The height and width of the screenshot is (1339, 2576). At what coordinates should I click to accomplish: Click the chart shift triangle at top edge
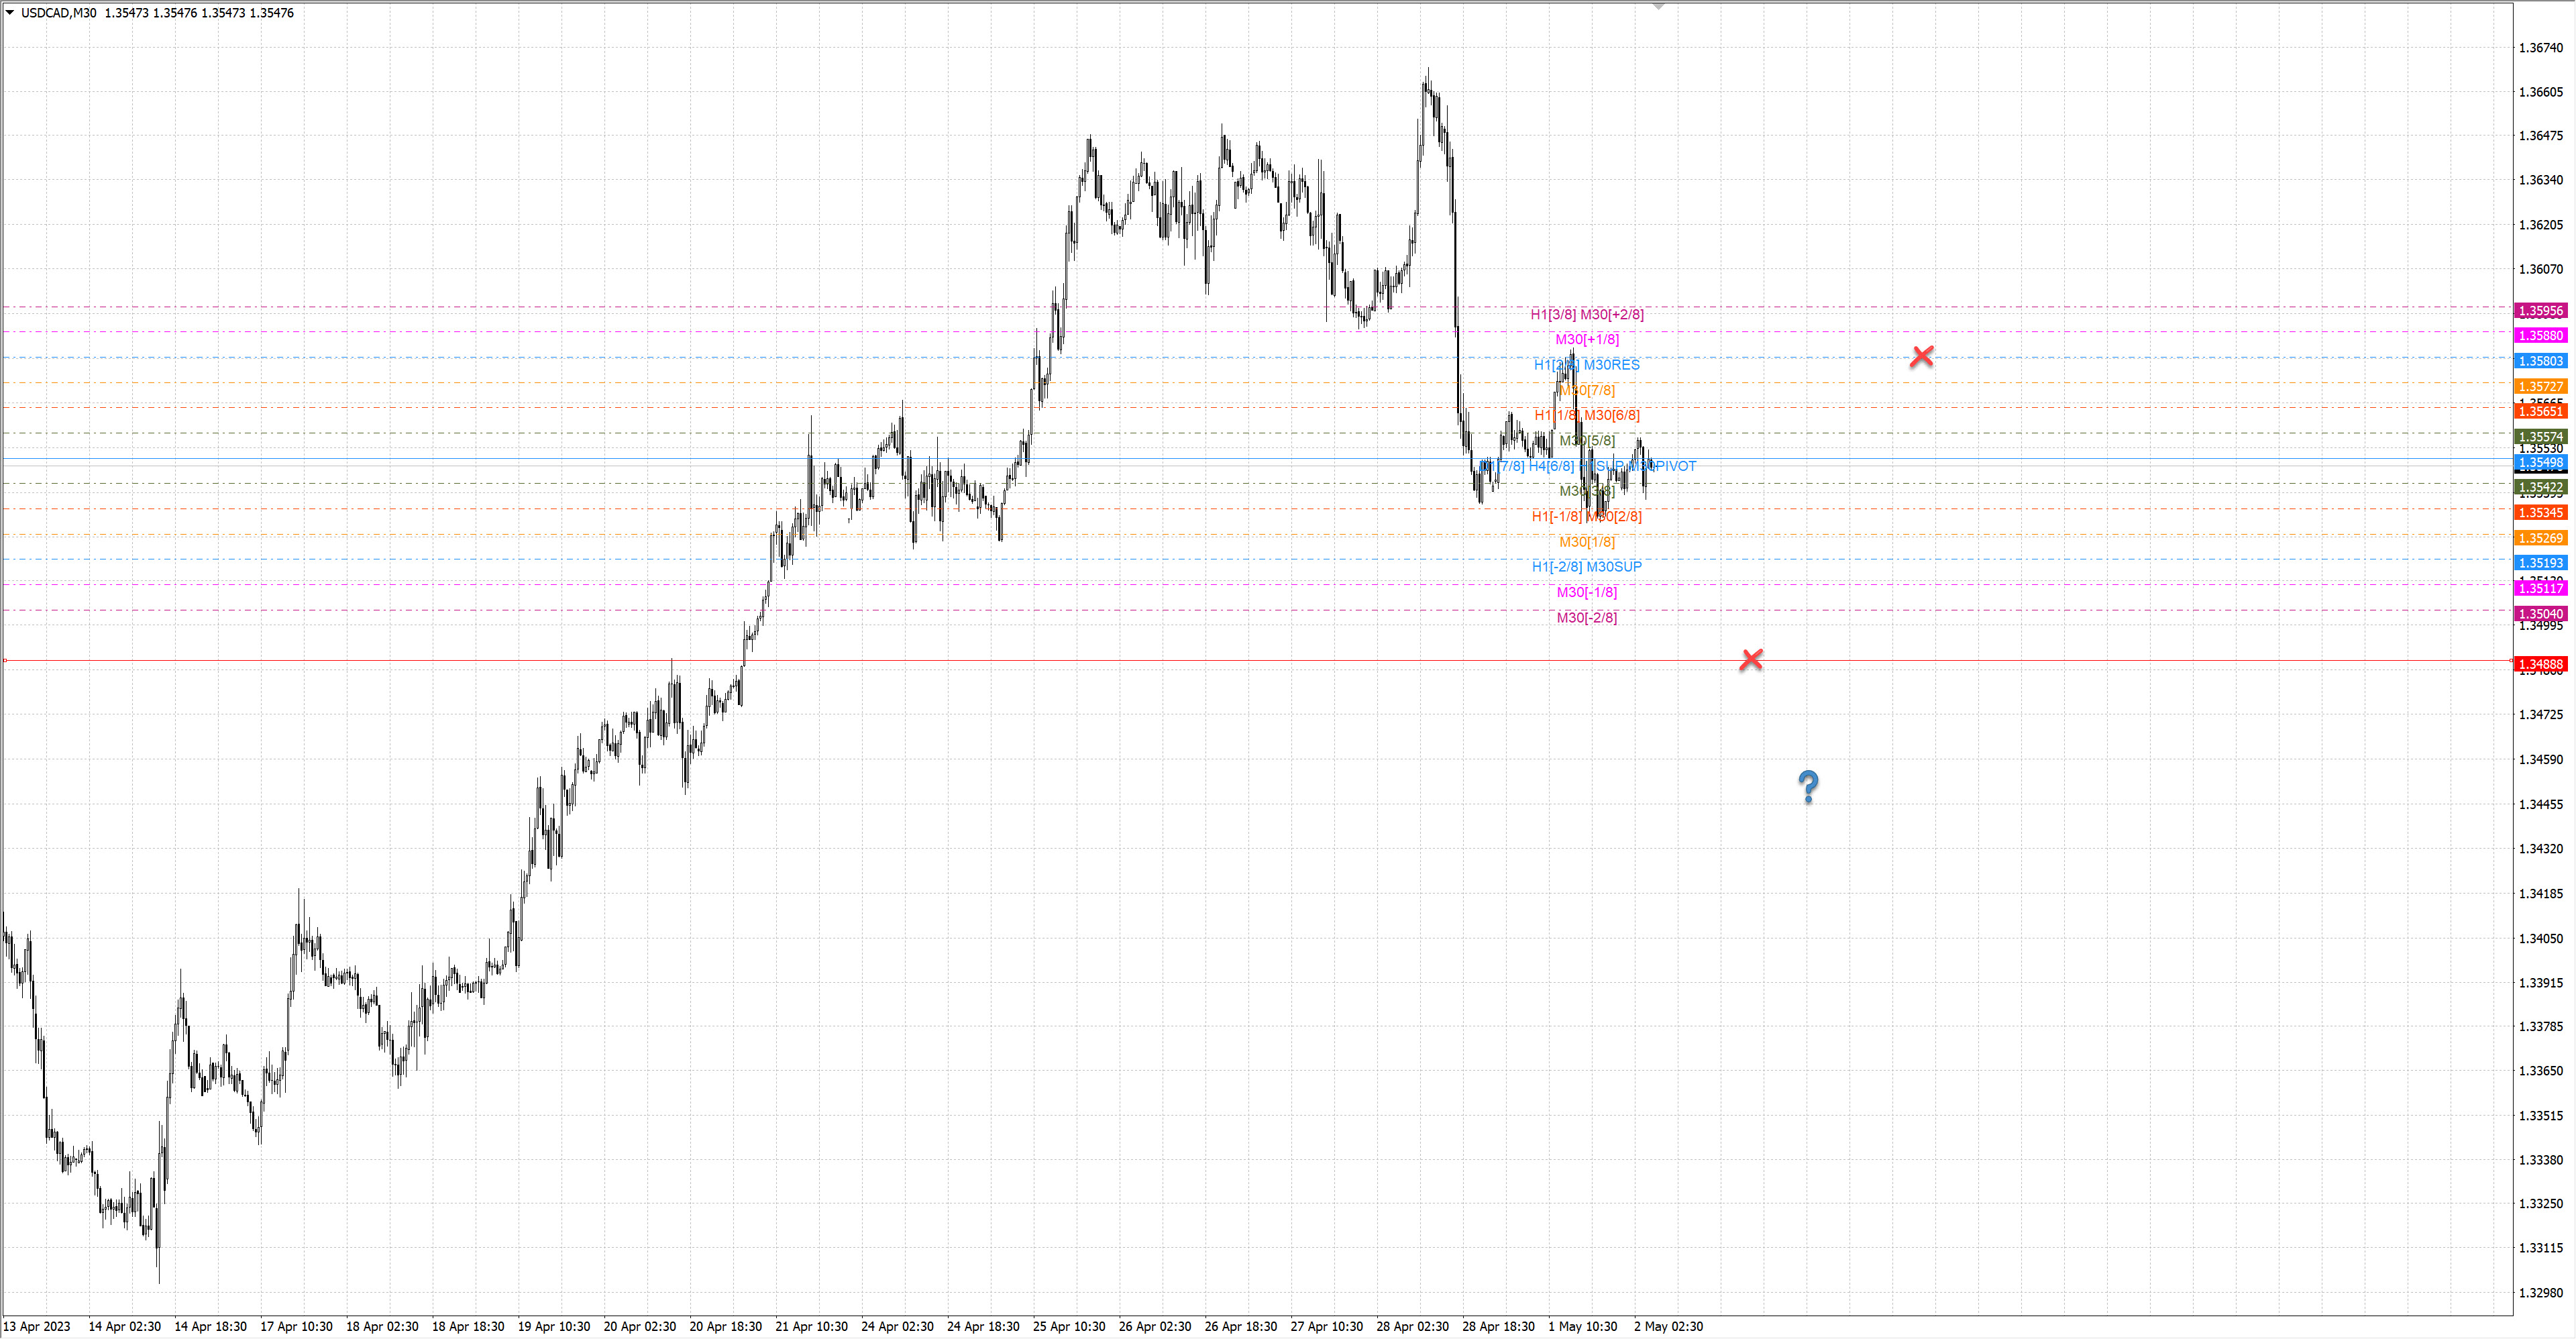(x=1658, y=7)
